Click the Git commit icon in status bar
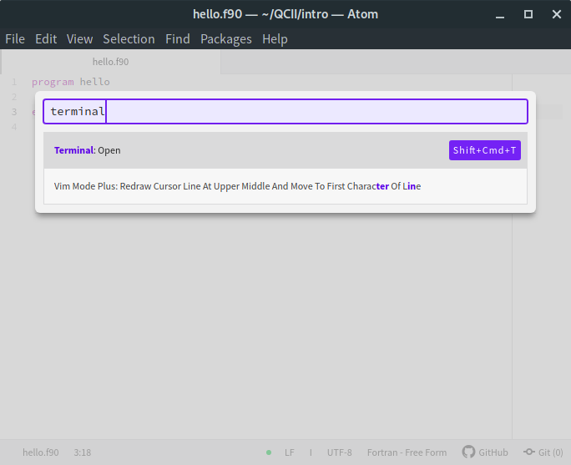The height and width of the screenshot is (465, 571). tap(529, 452)
